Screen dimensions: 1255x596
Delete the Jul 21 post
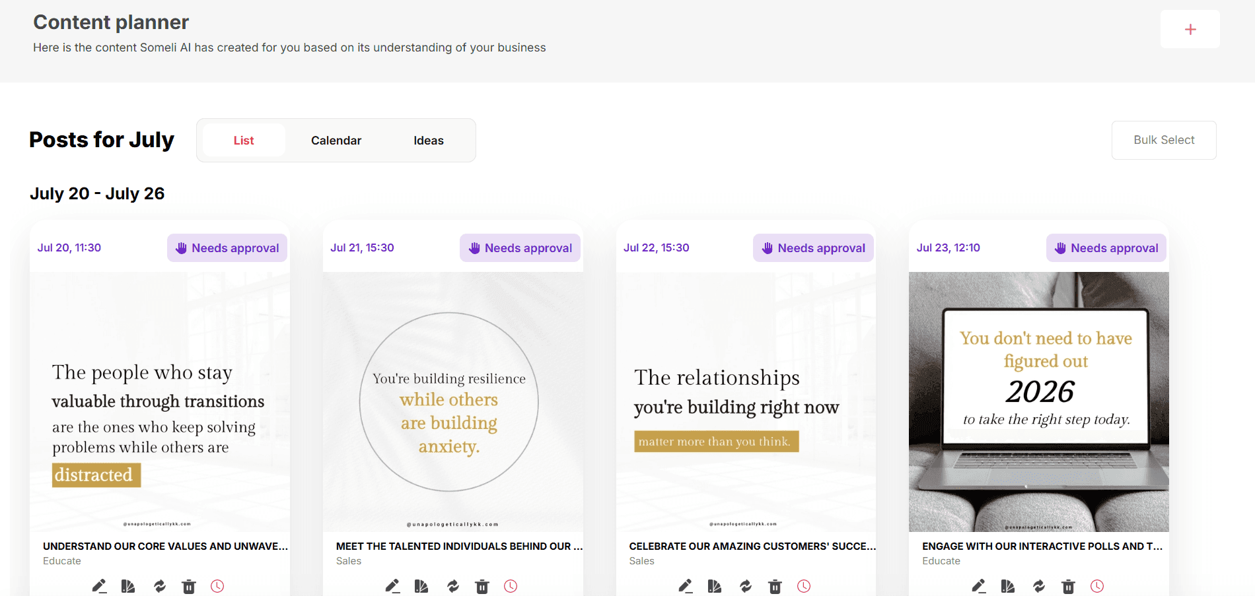pyautogui.click(x=482, y=586)
